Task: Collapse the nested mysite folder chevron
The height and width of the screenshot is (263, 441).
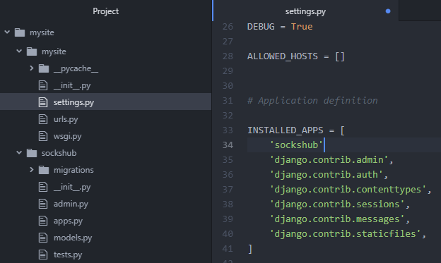Action: (x=19, y=51)
